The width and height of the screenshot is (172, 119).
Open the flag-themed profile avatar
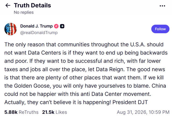click(x=10, y=29)
